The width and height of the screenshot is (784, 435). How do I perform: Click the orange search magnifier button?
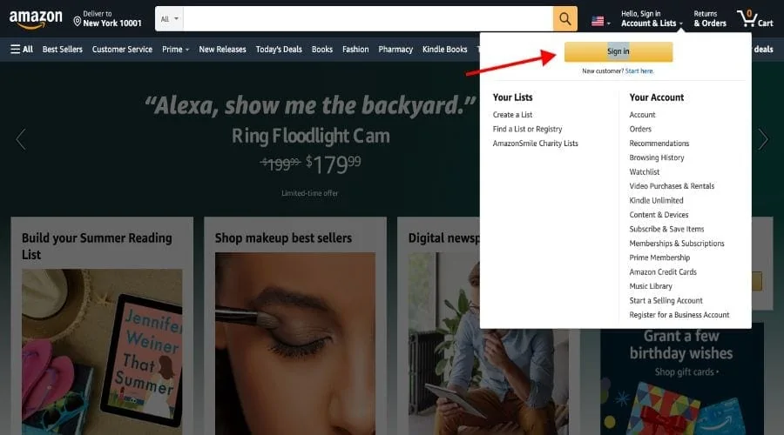click(565, 19)
